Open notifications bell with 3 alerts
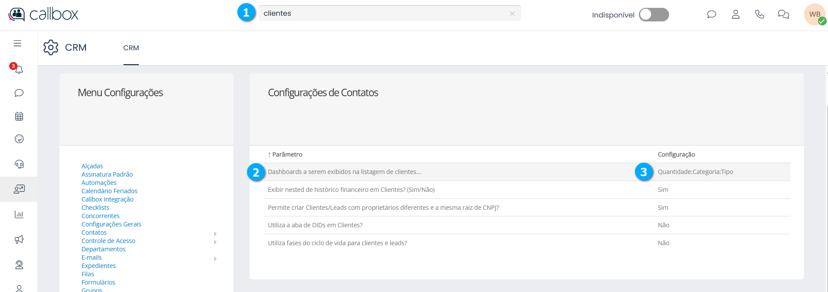828x292 pixels. [18, 69]
